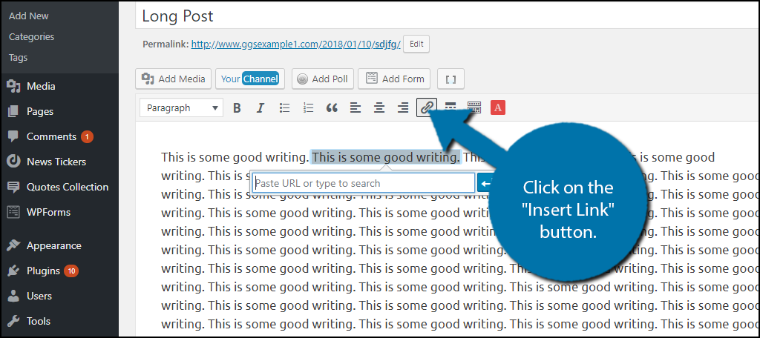The image size is (760, 338).
Task: Toggle the toolbar kitchen sink icon
Action: coord(474,108)
